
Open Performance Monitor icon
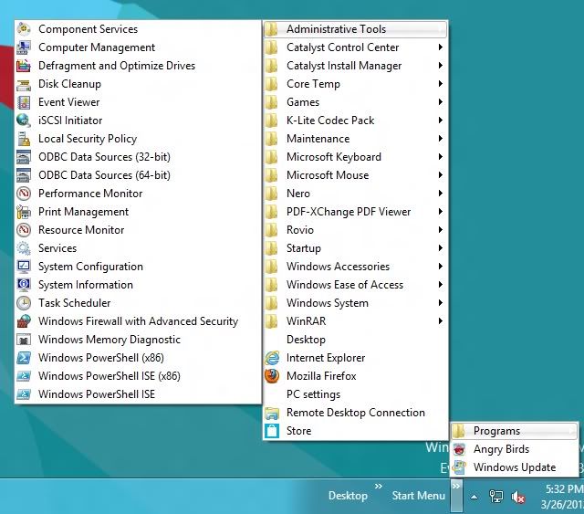coord(24,194)
